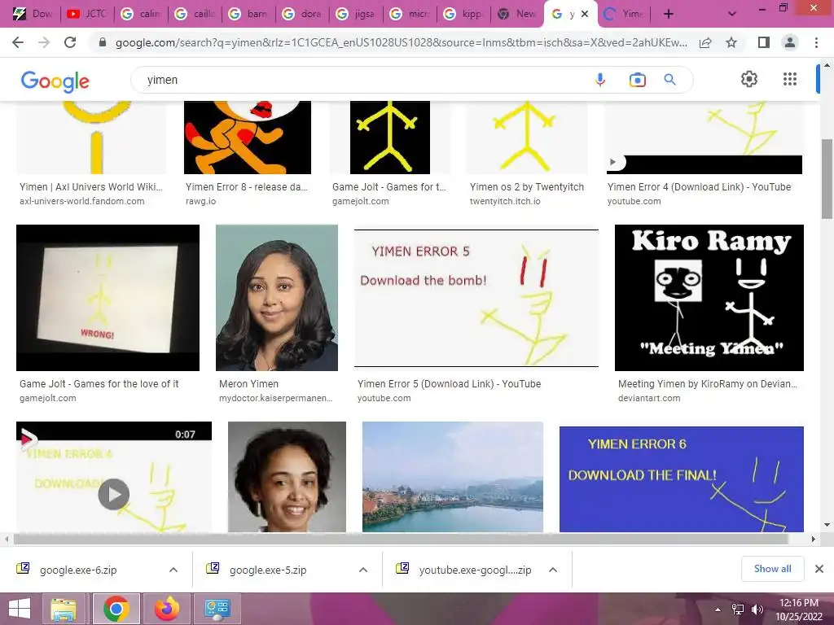Screen dimensions: 834x625
Task: Switch to the kipp Google tab
Action: click(x=463, y=14)
